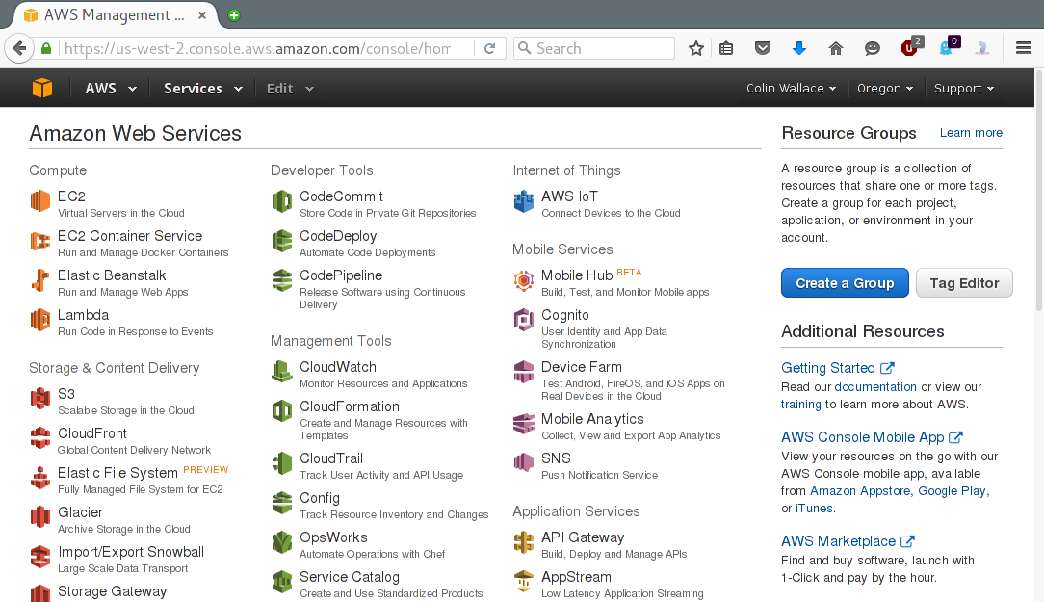The image size is (1044, 602).
Task: Open the Firefox downloads arrow
Action: 799,48
